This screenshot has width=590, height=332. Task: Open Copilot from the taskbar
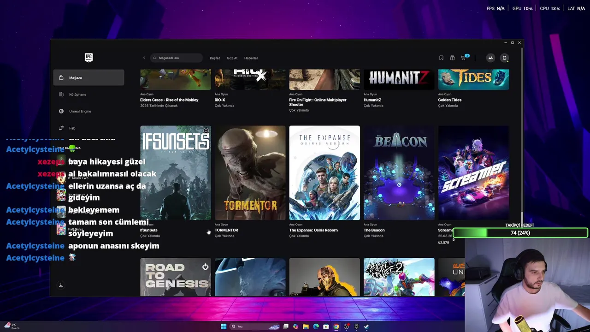click(295, 326)
